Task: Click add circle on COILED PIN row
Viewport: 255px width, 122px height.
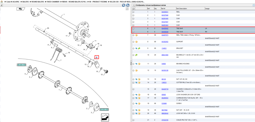Action: tap(133, 120)
